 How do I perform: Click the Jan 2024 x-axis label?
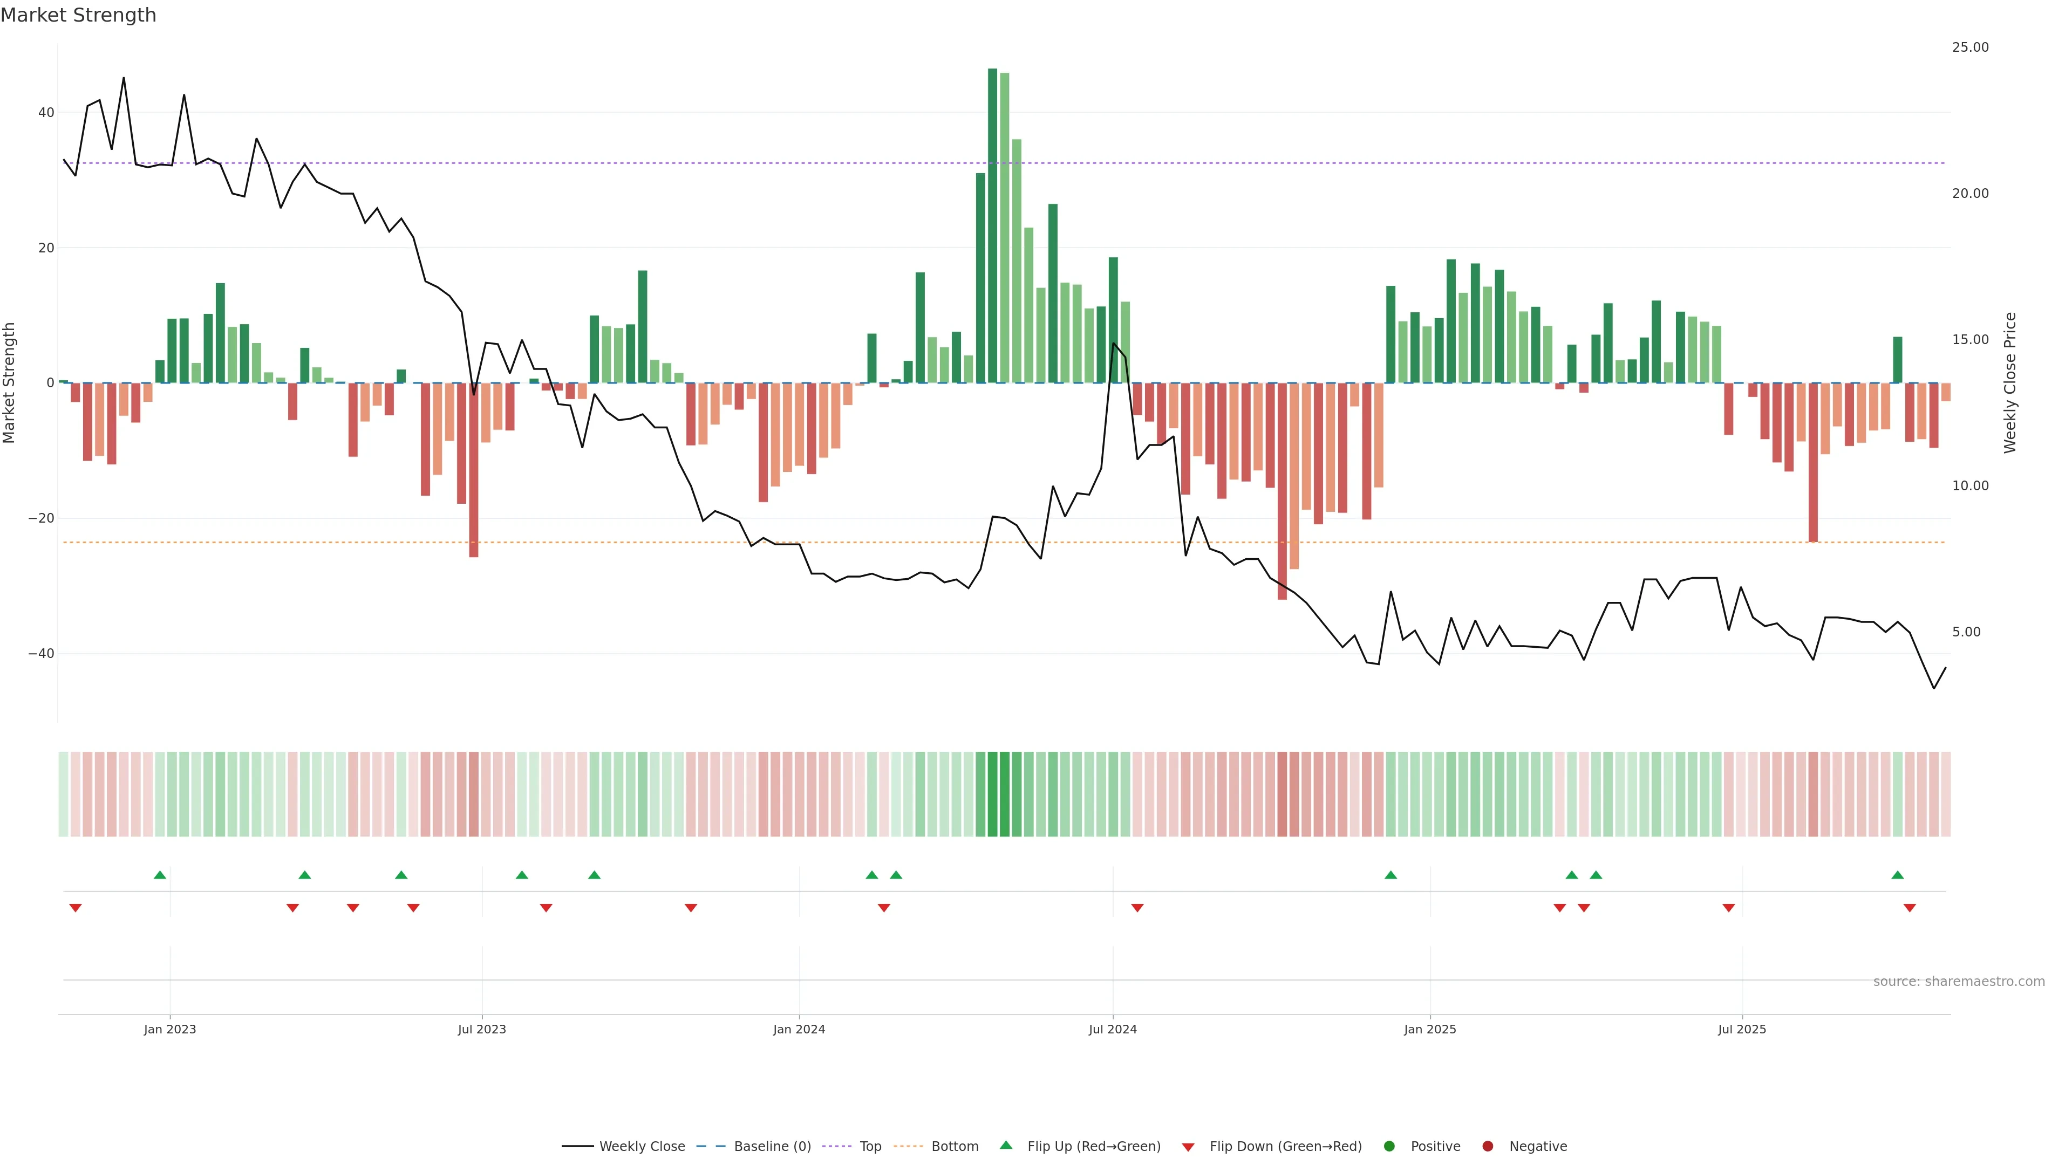[799, 1029]
